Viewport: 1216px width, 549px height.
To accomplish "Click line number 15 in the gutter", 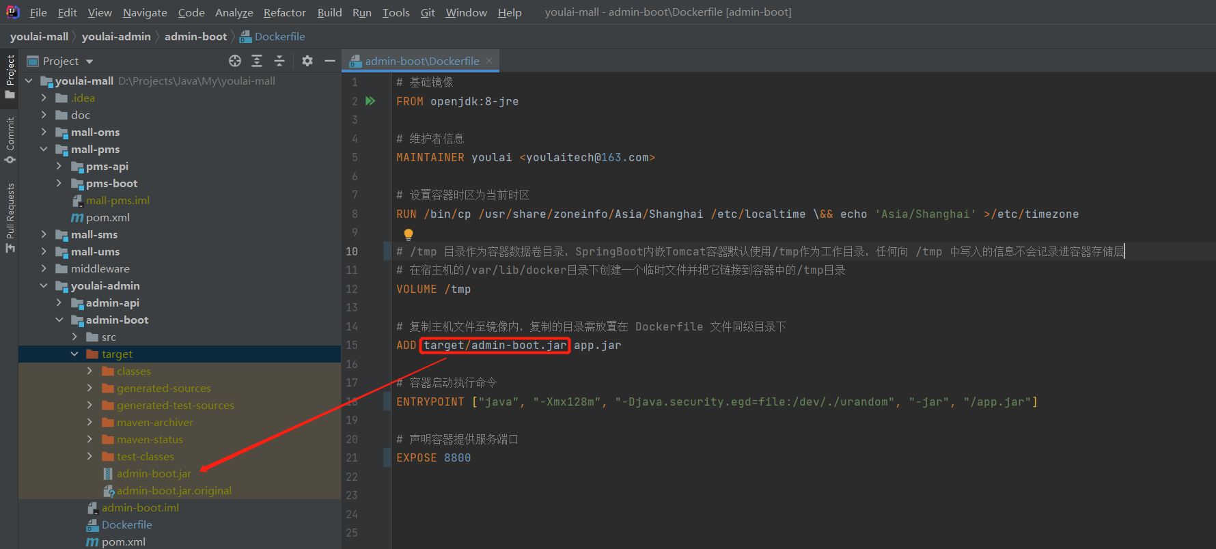I will pos(352,345).
